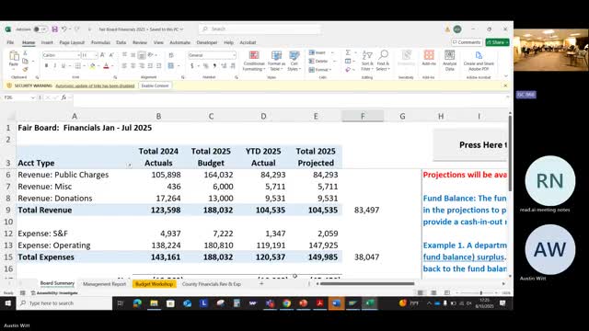Open the Formulas ribbon tab
The height and width of the screenshot is (331, 589).
100,42
